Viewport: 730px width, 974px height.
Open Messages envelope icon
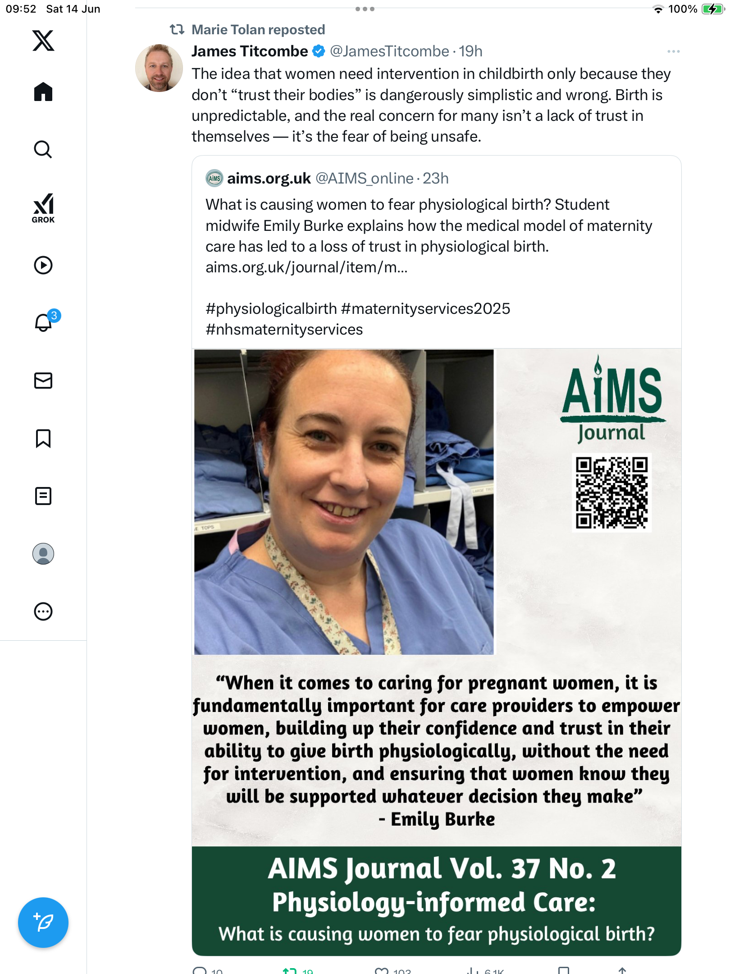(43, 381)
